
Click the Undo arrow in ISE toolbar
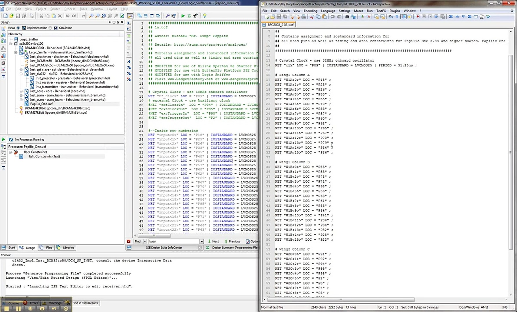pyautogui.click(x=67, y=16)
